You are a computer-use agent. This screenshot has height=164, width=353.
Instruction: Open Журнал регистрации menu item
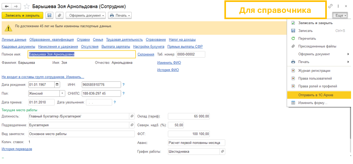point(319,71)
